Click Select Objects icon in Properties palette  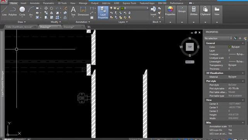(x=240, y=38)
